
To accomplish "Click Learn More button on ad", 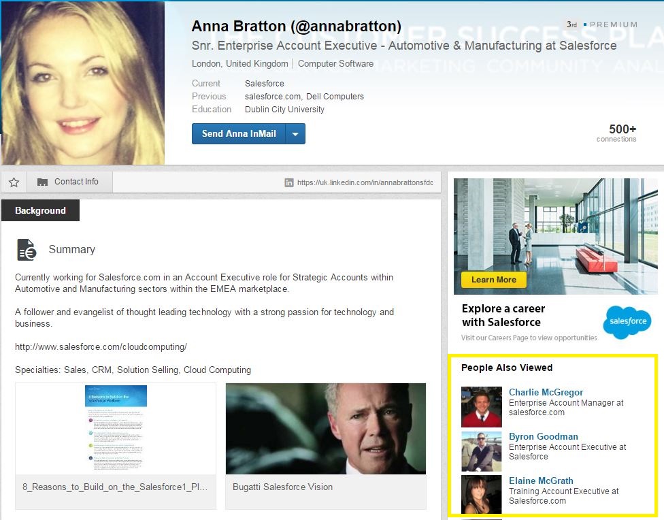I will (494, 280).
